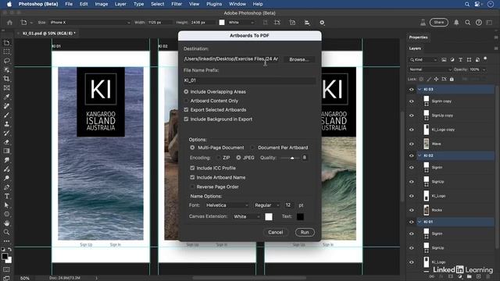Viewport: 500px width, 281px height.
Task: Open the Helvetica font dropdown
Action: click(227, 205)
